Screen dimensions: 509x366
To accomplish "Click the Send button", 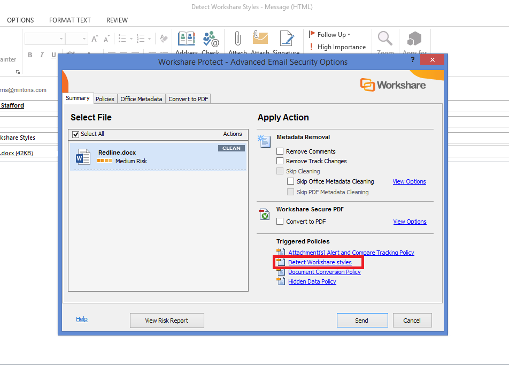I will (363, 321).
